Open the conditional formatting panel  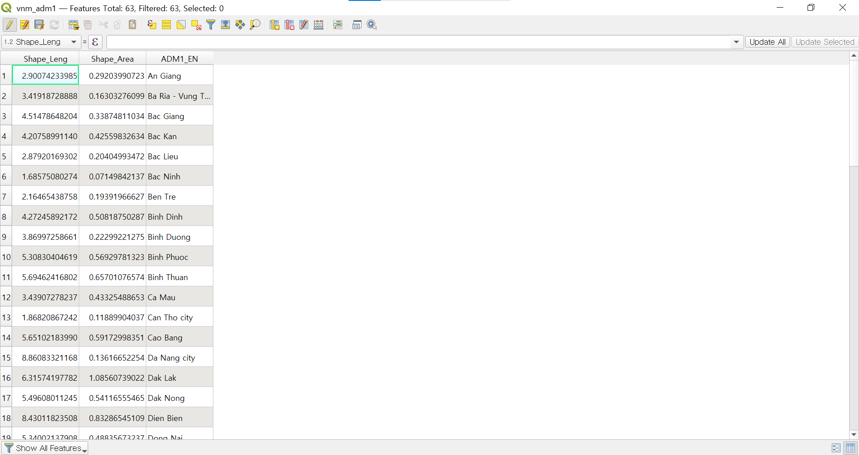click(x=338, y=25)
